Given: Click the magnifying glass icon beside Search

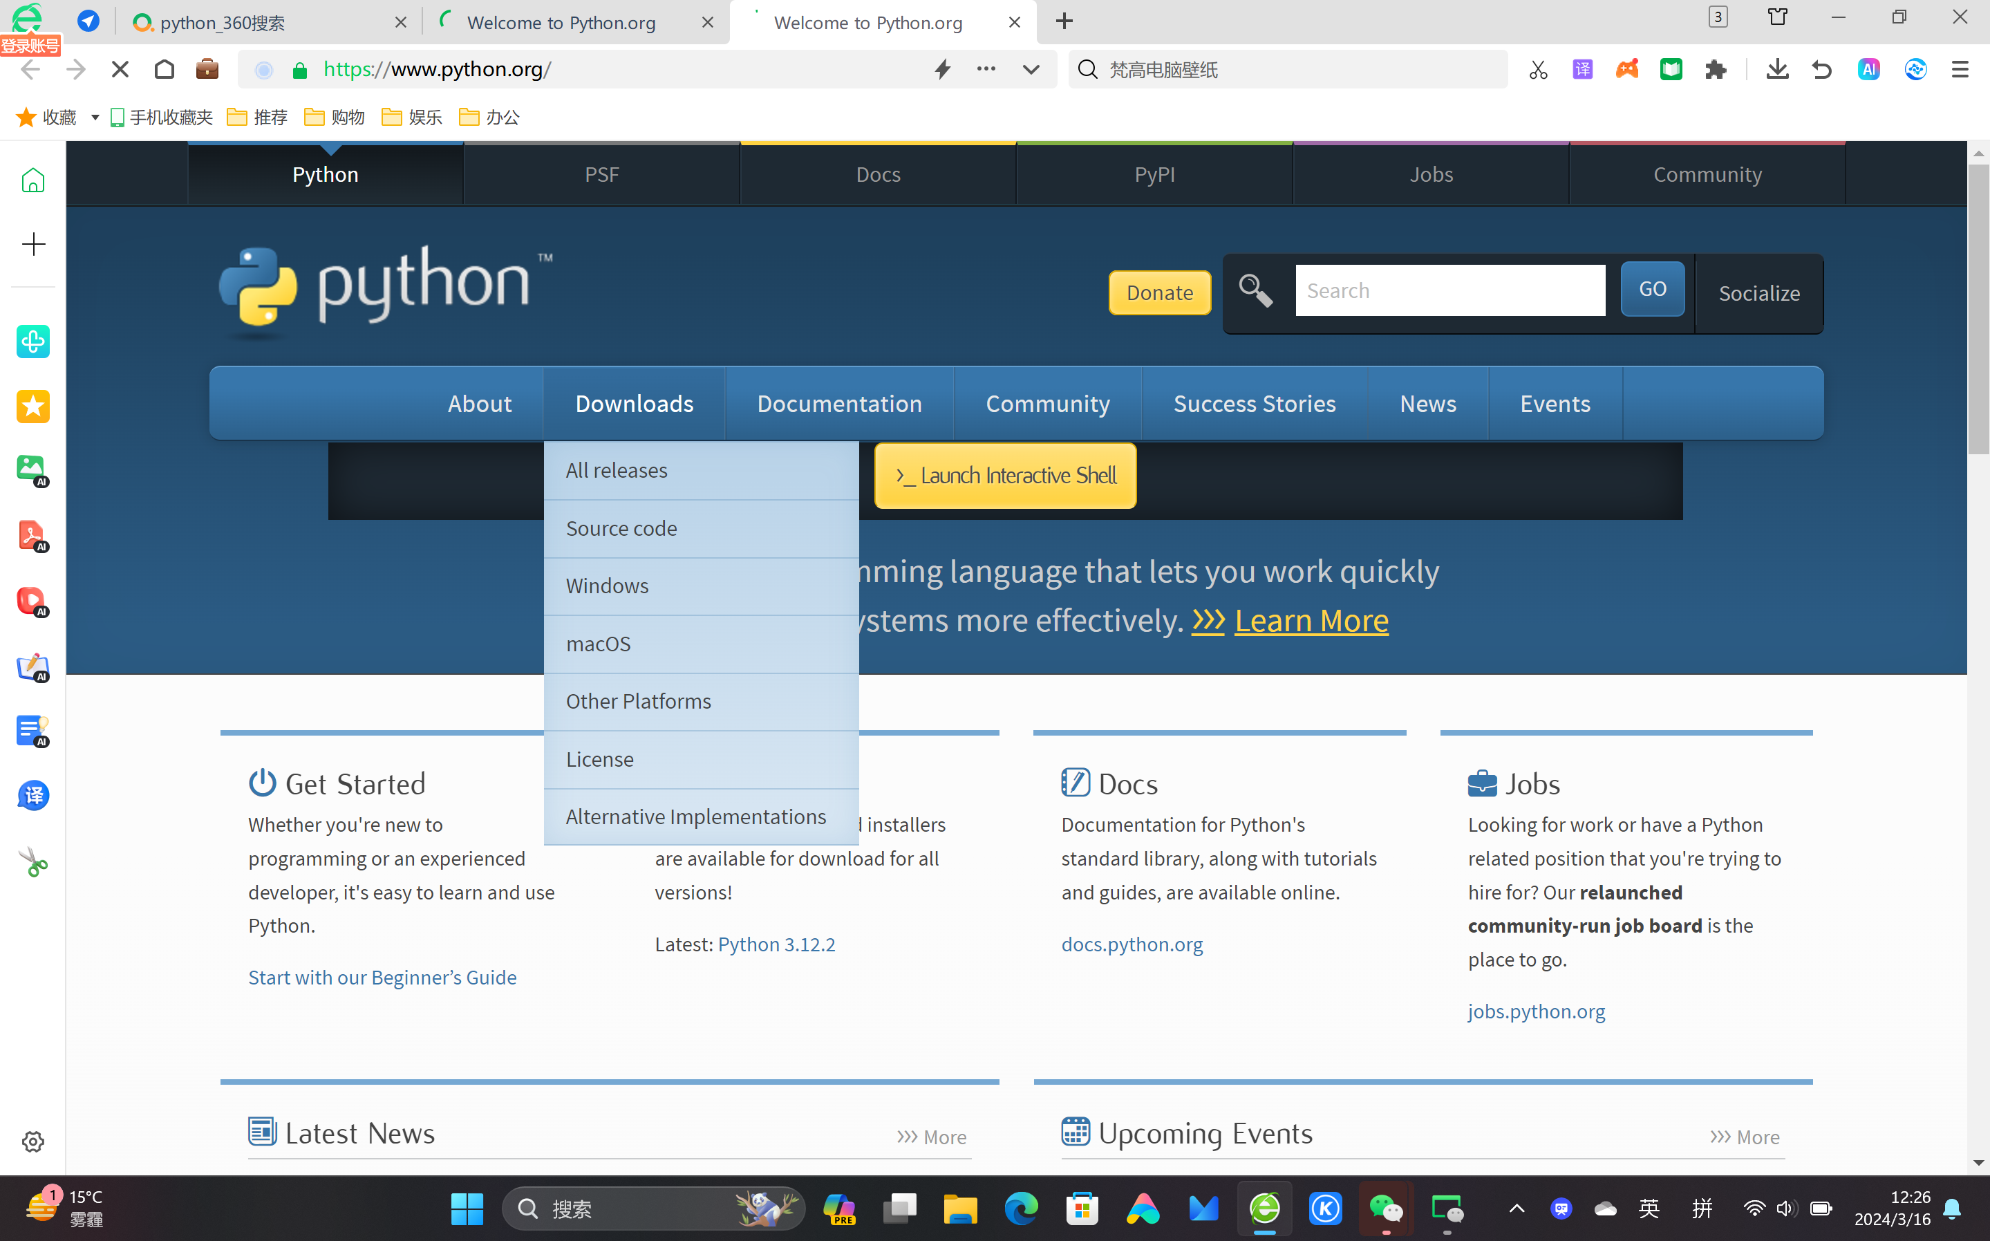Looking at the screenshot, I should pyautogui.click(x=1255, y=290).
